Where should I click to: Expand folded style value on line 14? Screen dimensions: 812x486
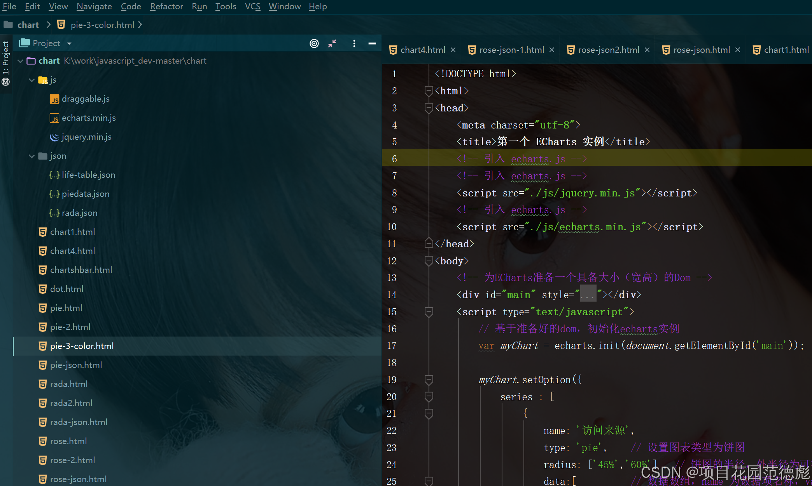pos(588,295)
